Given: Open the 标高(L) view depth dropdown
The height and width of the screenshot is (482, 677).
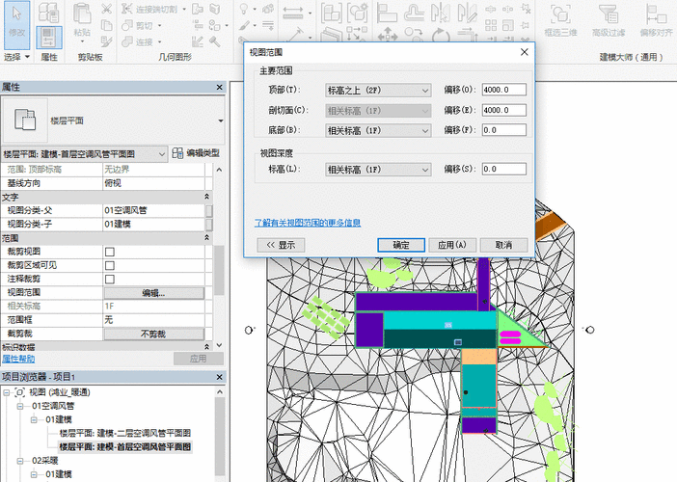Looking at the screenshot, I should 378,170.
